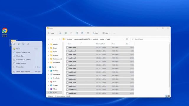The image size is (189, 106).
Task: Select the headN.mesh file
Action: 100,93
